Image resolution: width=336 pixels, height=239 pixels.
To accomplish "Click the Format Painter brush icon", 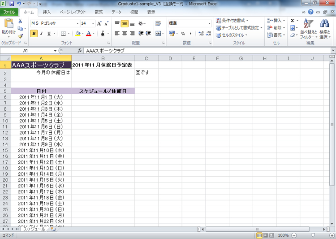I will click(20, 36).
